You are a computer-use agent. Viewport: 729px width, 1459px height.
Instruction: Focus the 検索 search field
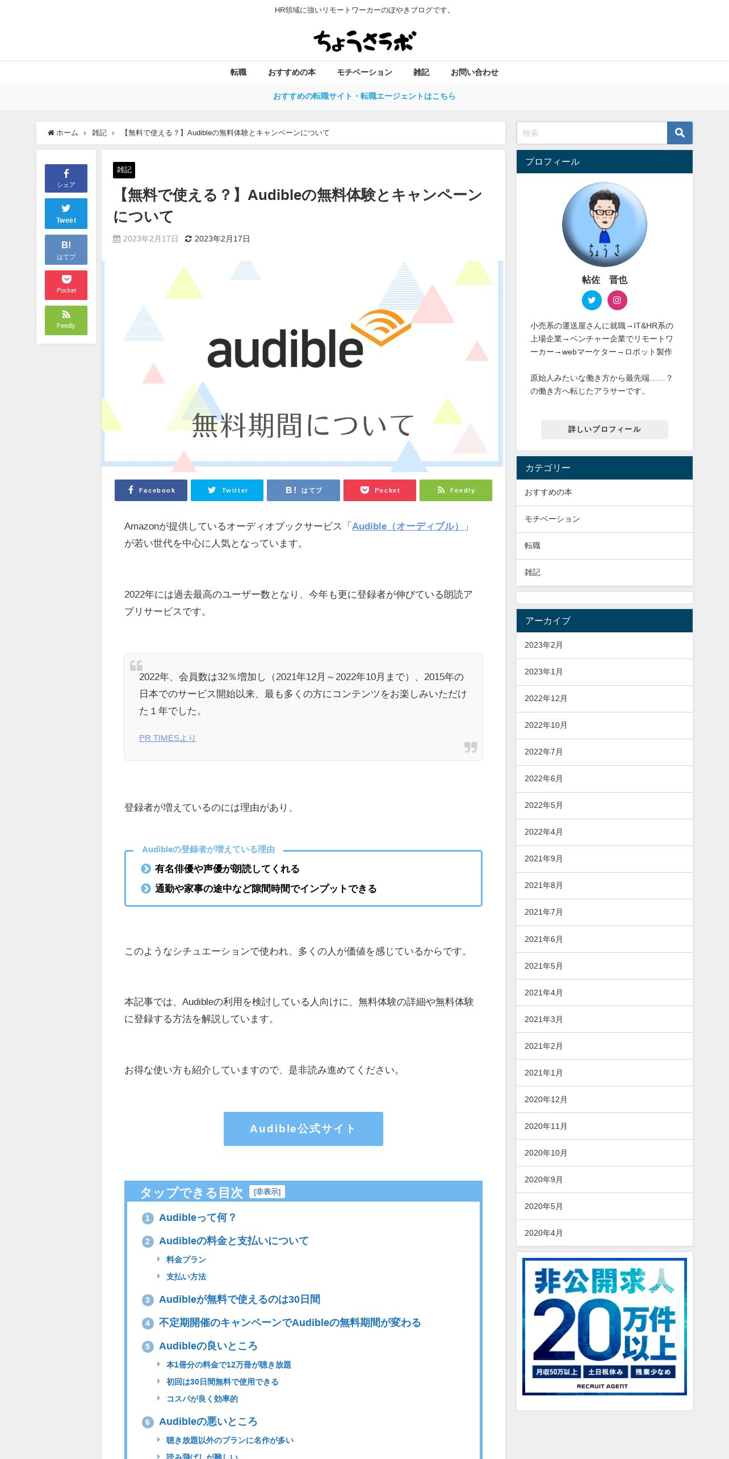click(x=592, y=133)
